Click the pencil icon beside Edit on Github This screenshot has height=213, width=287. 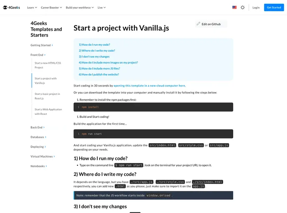click(x=199, y=24)
